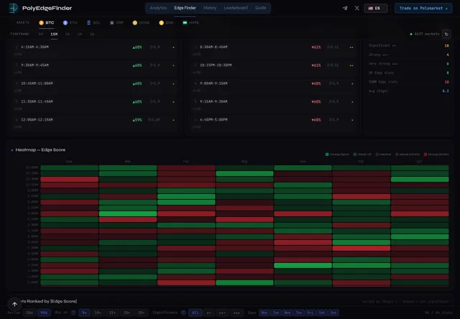The width and height of the screenshot is (460, 319).
Task: Toggle the Fri day filter
Action: 310,313
